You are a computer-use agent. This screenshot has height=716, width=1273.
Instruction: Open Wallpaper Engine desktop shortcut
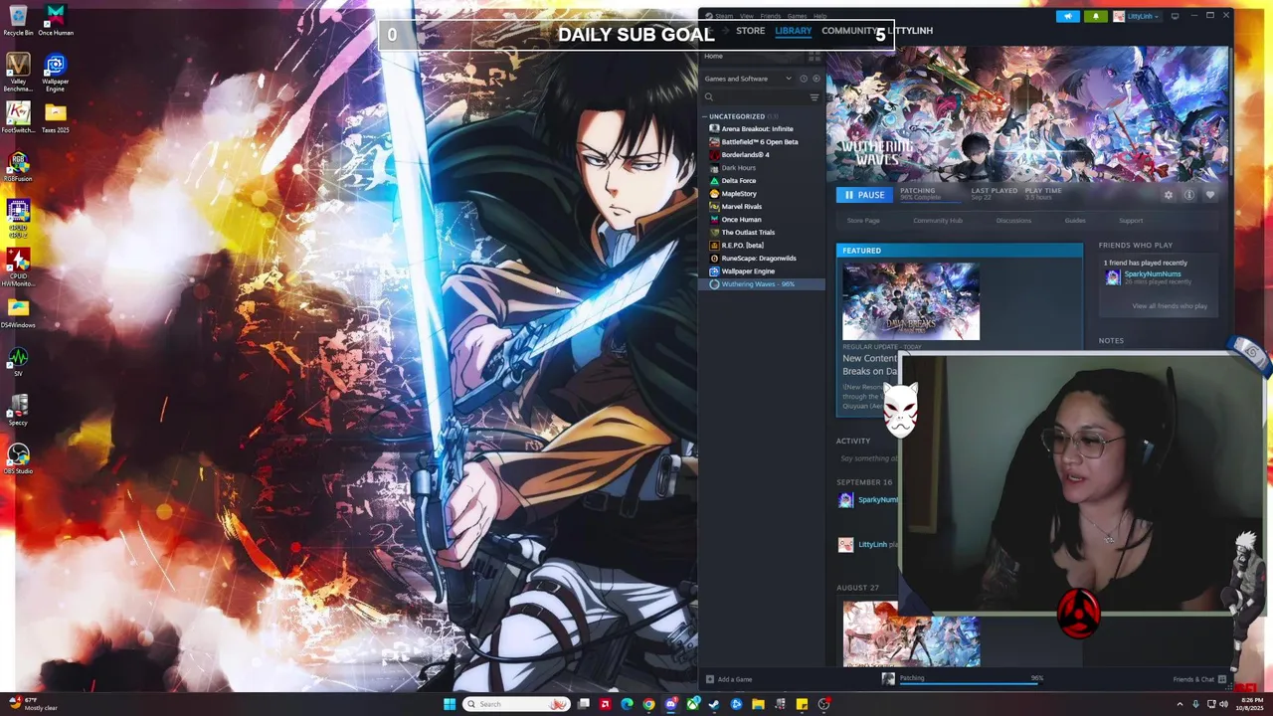[56, 70]
